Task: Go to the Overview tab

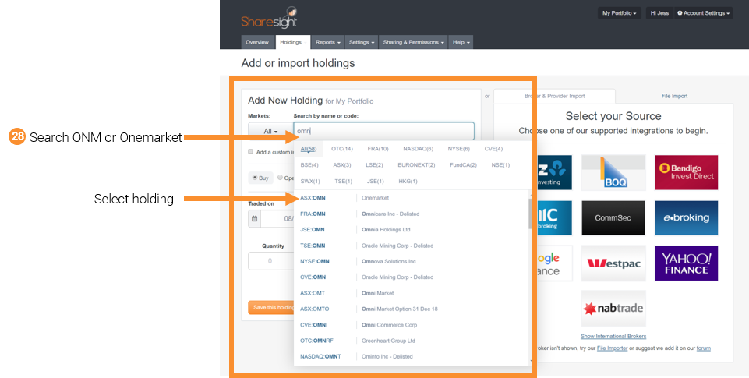Action: point(257,42)
